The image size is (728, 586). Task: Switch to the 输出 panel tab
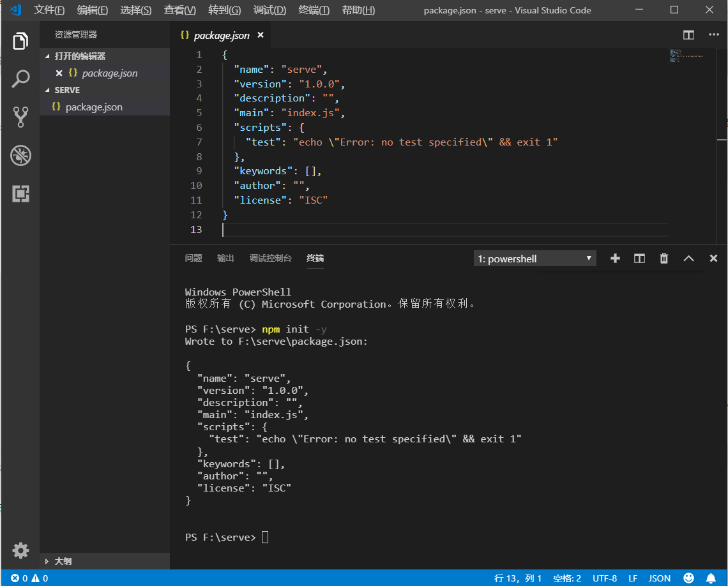point(225,258)
